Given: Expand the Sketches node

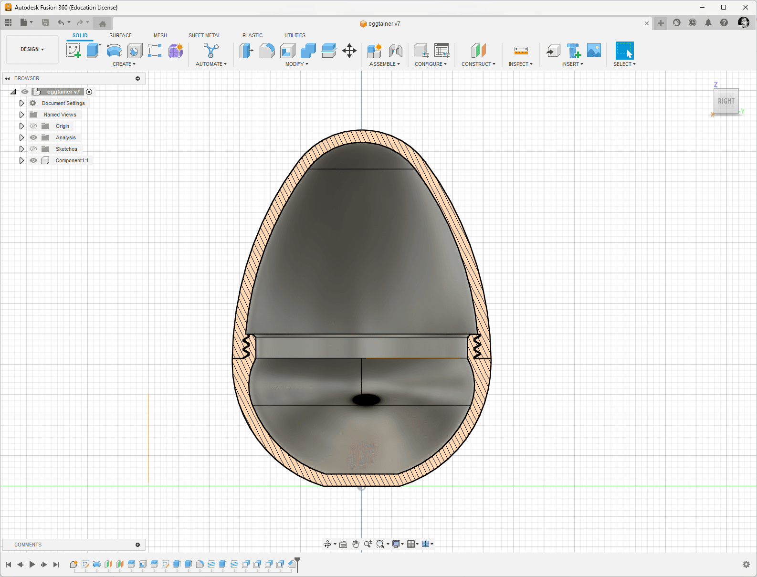Looking at the screenshot, I should [21, 149].
